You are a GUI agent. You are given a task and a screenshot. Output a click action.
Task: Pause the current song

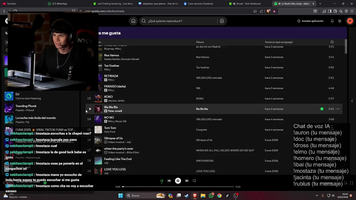click(178, 181)
